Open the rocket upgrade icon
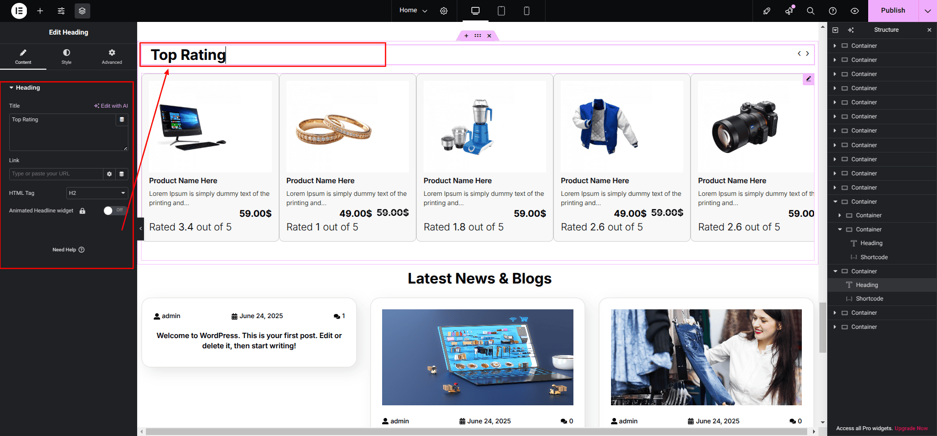Screen dimensions: 937x436 (767, 11)
